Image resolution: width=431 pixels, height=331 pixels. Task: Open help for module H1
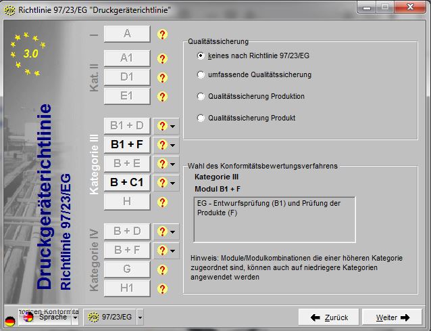pos(162,288)
